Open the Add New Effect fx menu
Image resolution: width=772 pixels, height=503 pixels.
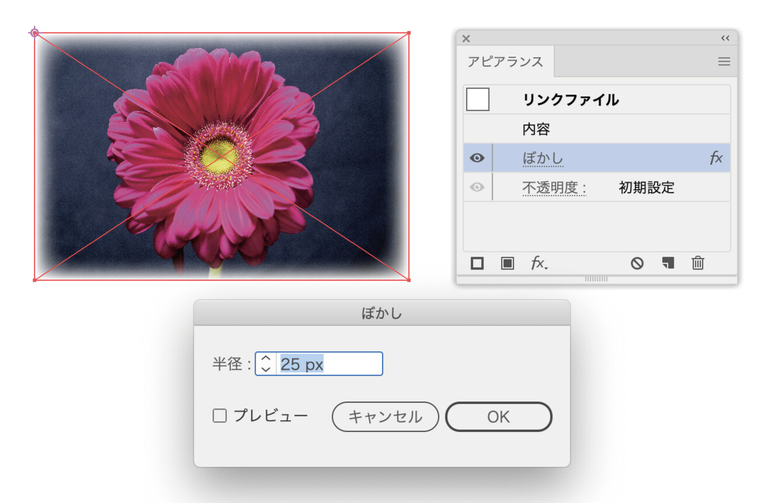point(539,263)
